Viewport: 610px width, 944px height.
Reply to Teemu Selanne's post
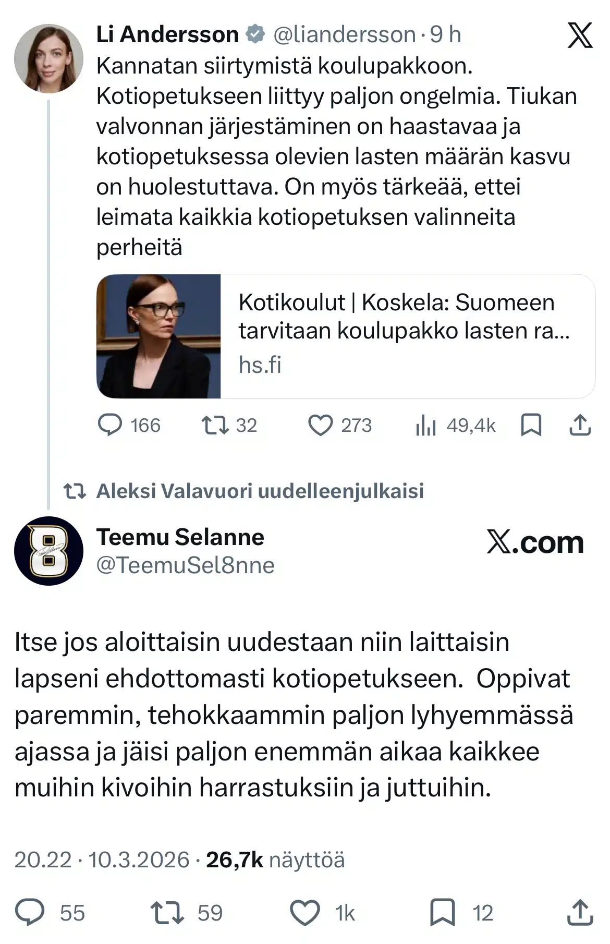[30, 912]
